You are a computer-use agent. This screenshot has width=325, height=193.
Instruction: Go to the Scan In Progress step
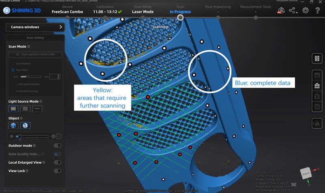pos(180,9)
